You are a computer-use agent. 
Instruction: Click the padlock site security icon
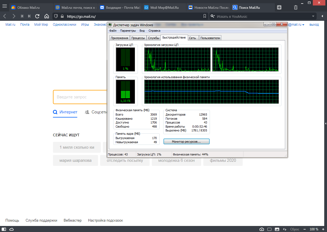click(62, 16)
